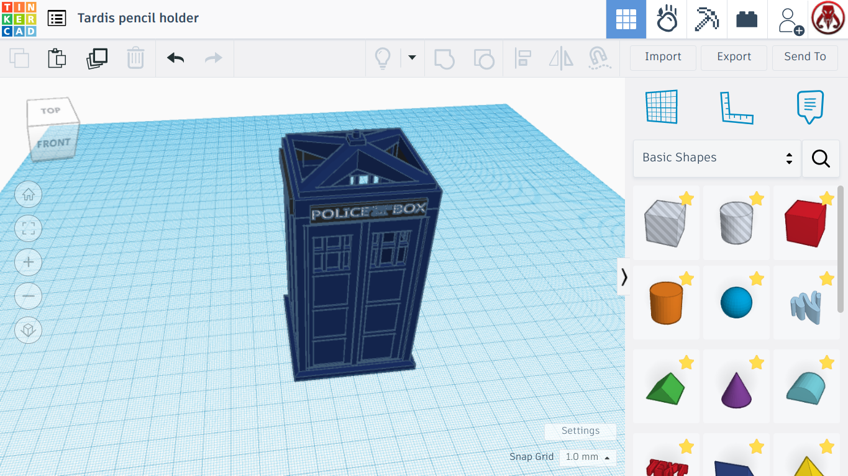Click the Send To button
This screenshot has width=848, height=476.
(805, 58)
